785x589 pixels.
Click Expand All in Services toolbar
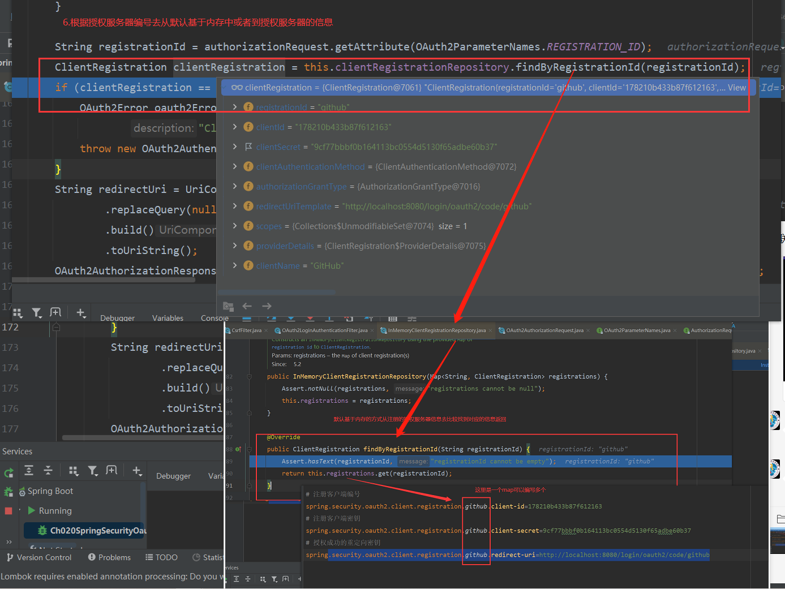coord(29,470)
